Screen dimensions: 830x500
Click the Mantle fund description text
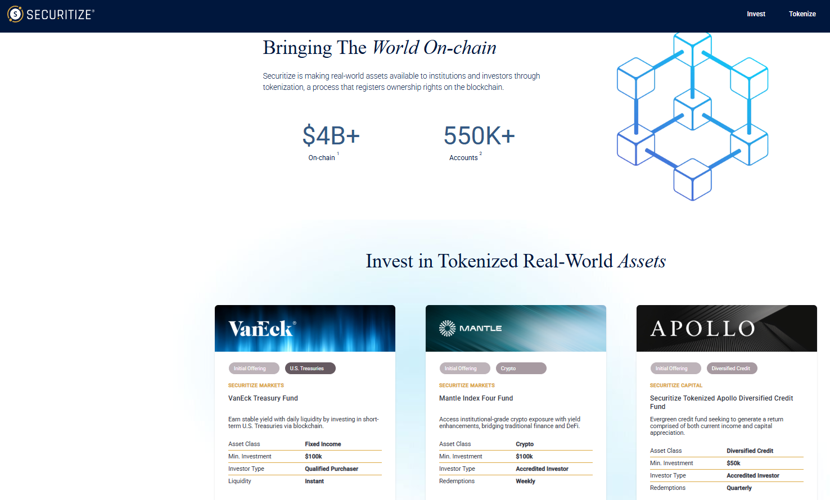tap(509, 422)
